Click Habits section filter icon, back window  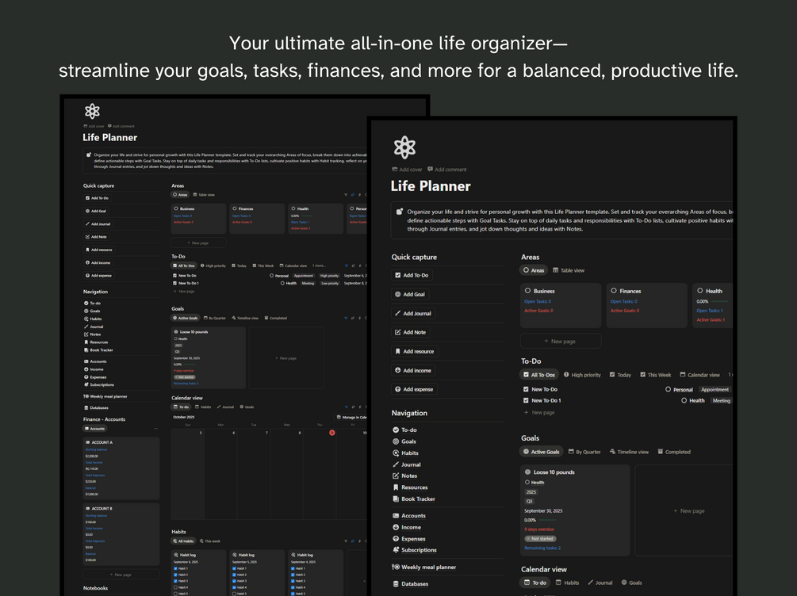coord(346,541)
